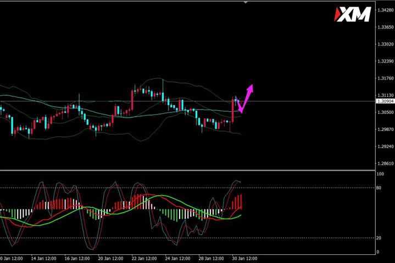Select the 28 Jan 12:00 time label
This screenshot has height=263, width=395.
[211, 259]
